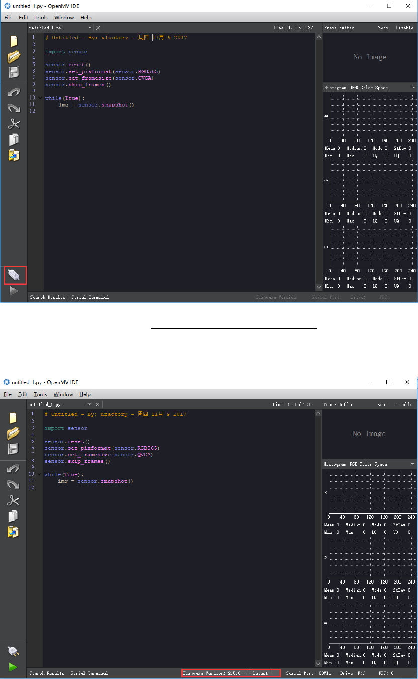Click editor scrollbar up arrow in disconnected window

pos(318,36)
